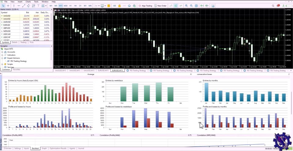Toggle chart auto scroll
The width and height of the screenshot is (293, 151).
tap(202, 6)
